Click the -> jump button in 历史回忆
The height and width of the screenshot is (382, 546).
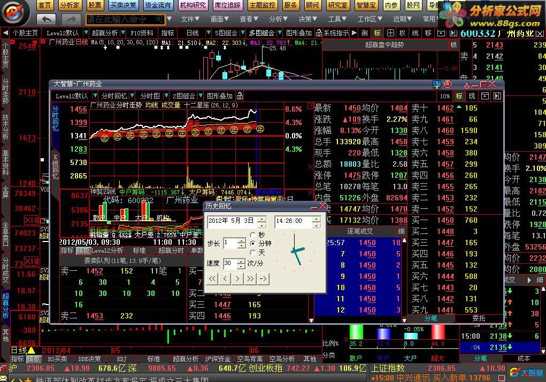263,279
